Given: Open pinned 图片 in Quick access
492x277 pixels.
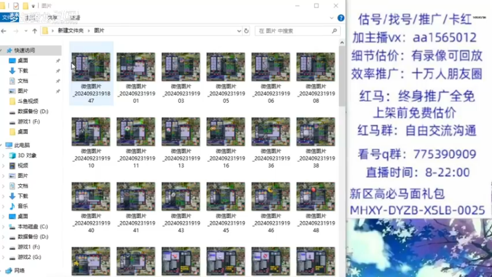Looking at the screenshot, I should 23,90.
